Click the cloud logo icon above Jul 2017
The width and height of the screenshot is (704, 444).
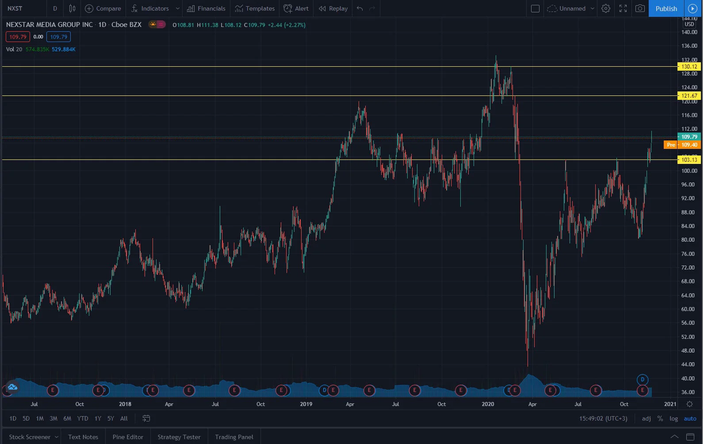(x=12, y=387)
